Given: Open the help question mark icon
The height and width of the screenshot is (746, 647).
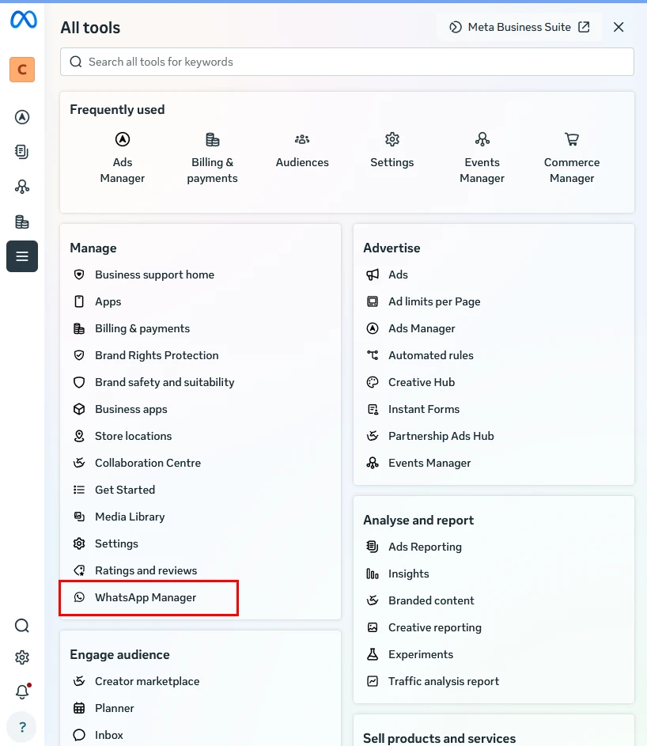Looking at the screenshot, I should click(22, 727).
